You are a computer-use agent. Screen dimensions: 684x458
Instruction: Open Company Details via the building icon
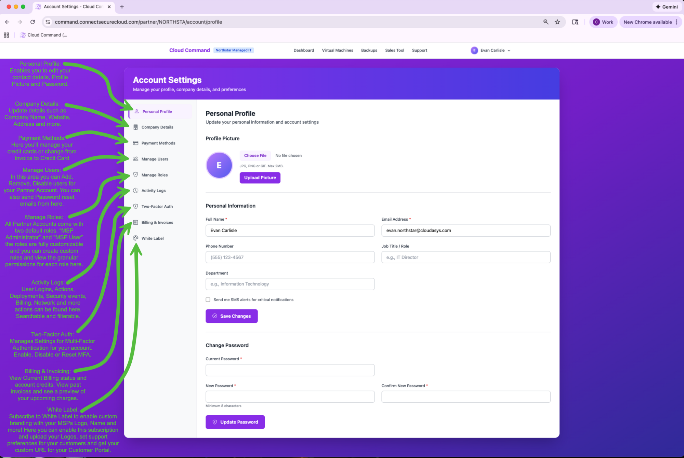135,127
